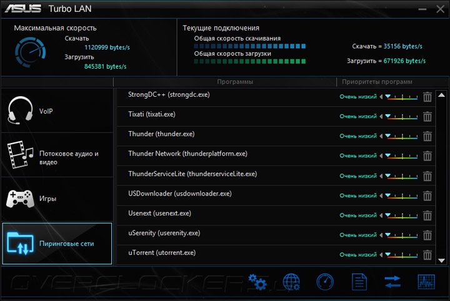
Task: Adjust StrongDC++ priority slider
Action: (401, 97)
